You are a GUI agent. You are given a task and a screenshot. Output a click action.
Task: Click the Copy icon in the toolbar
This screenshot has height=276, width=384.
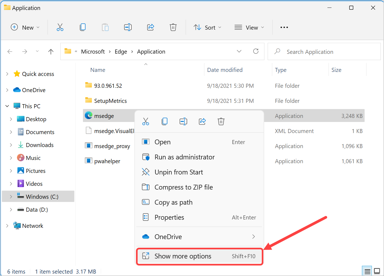[83, 27]
